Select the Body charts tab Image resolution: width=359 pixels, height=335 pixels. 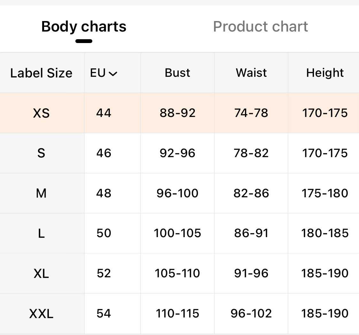(84, 26)
